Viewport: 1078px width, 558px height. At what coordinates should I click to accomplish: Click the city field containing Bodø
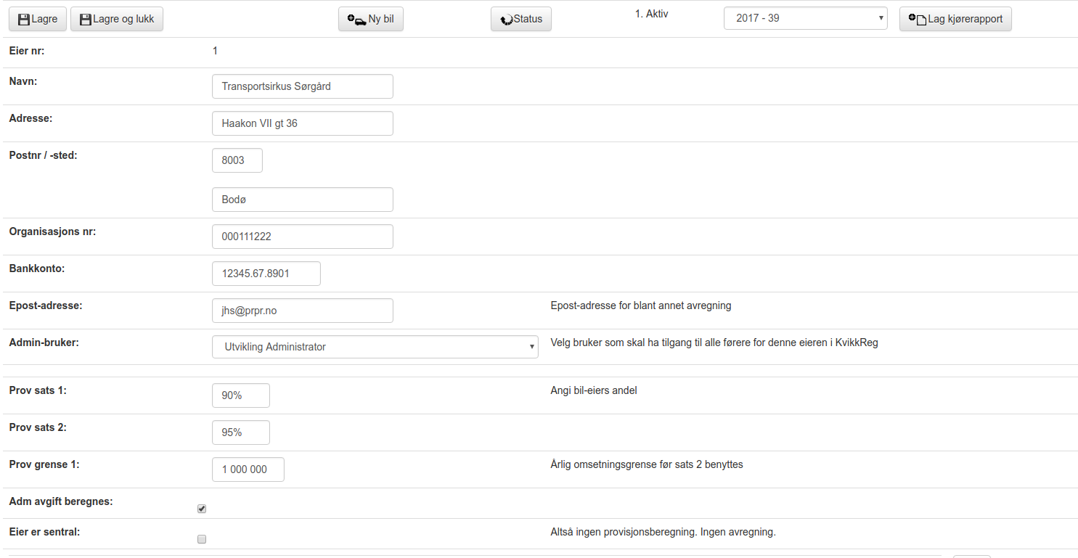click(303, 200)
